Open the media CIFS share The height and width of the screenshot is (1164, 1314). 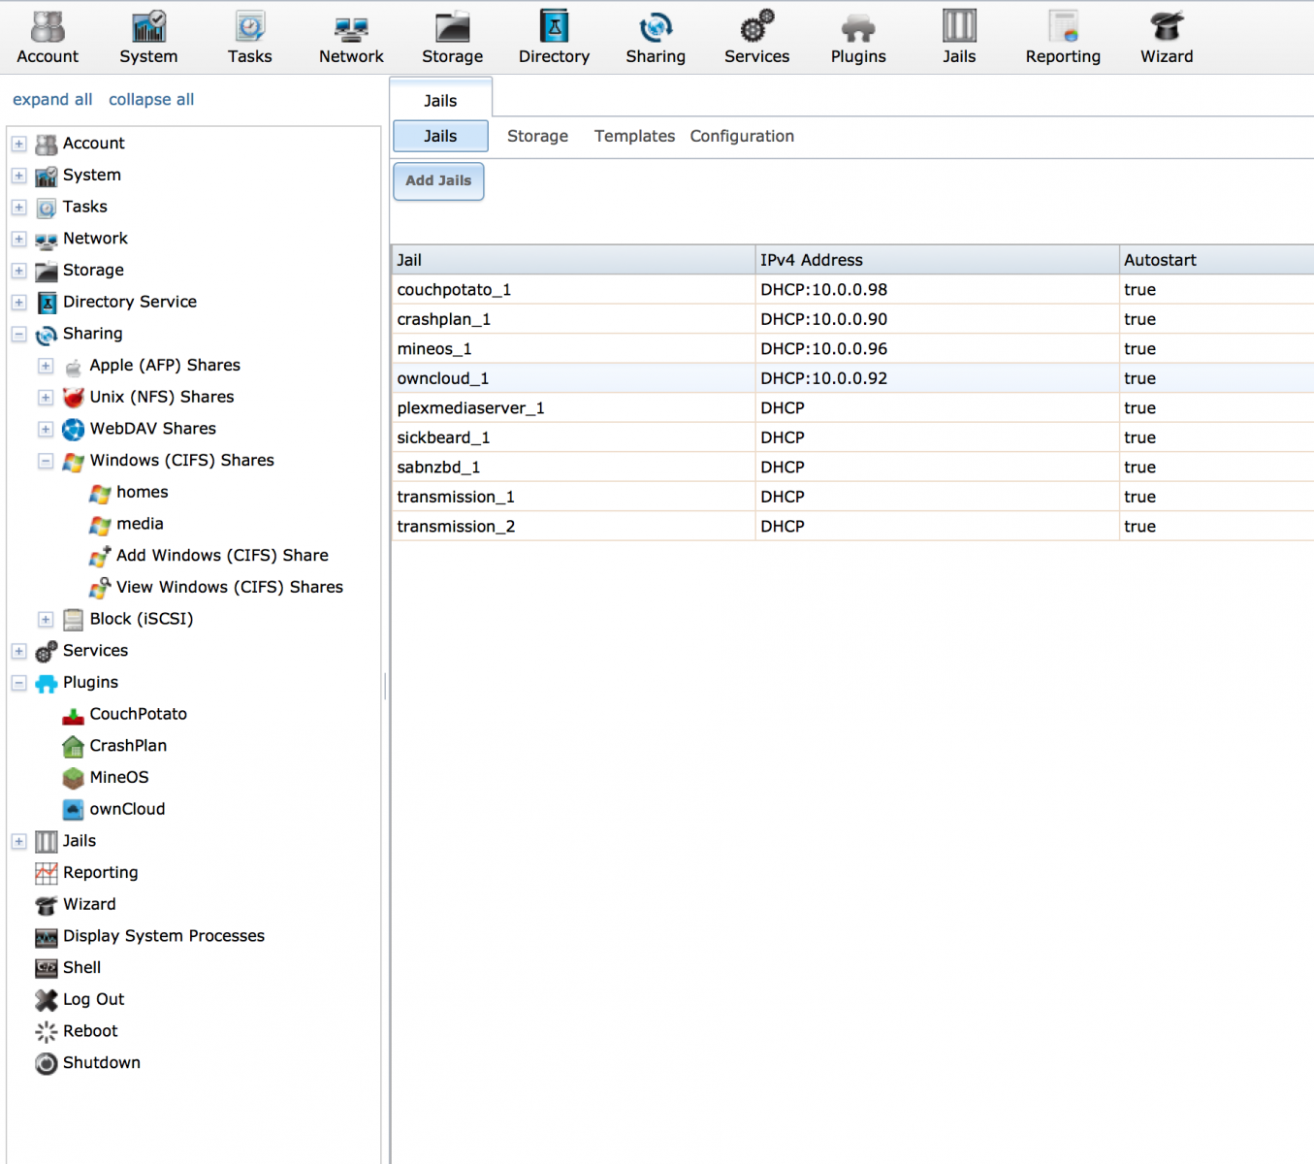click(x=140, y=524)
